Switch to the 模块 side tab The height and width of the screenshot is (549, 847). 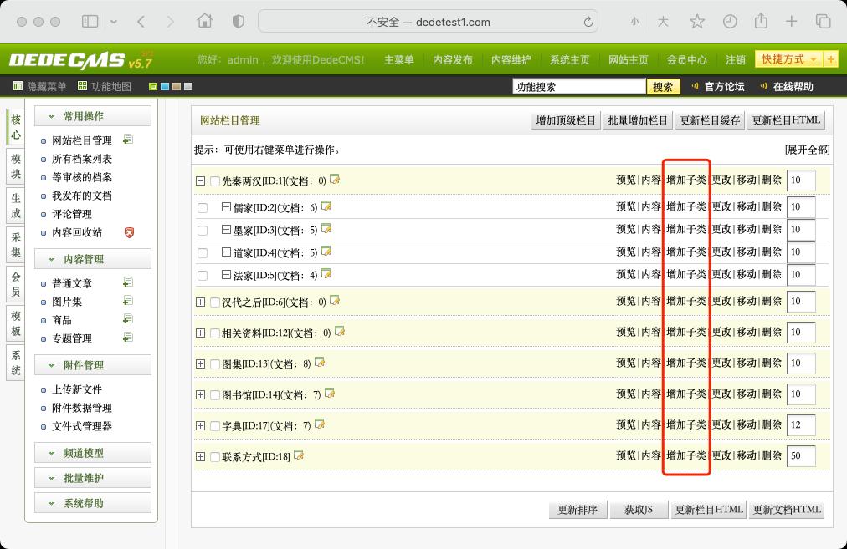16,166
